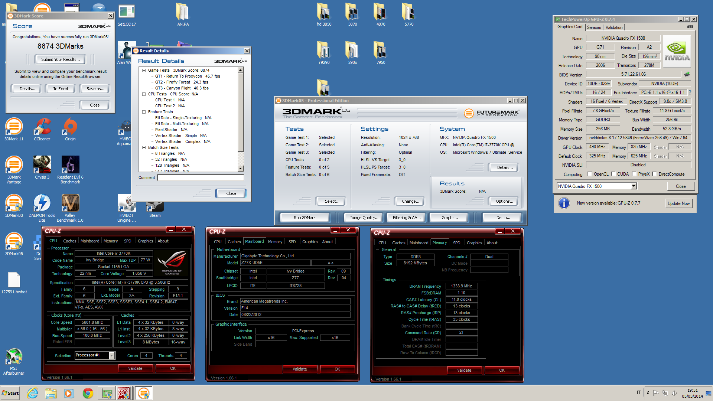Open the SetLOD17 desktop icon
713x401 pixels.
tap(127, 15)
